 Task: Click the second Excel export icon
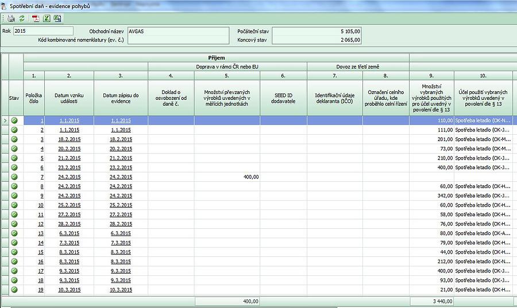point(57,18)
